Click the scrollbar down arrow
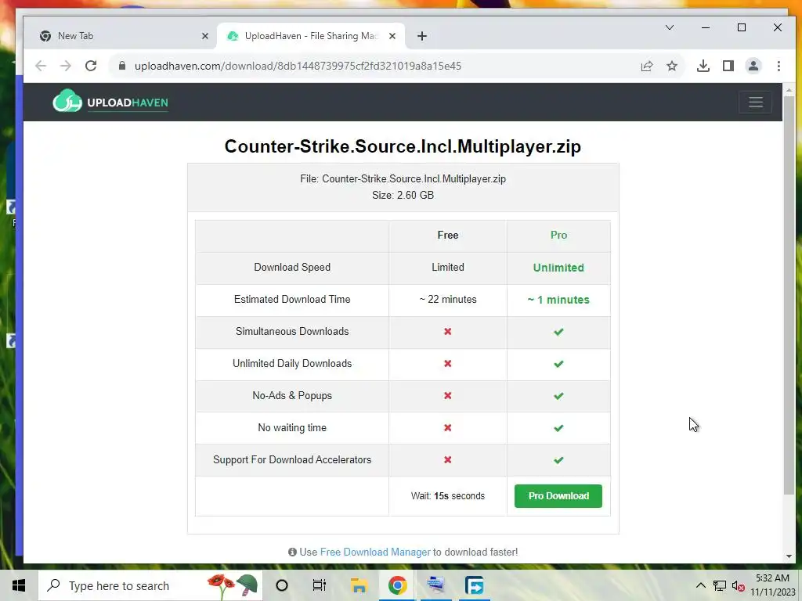Viewport: 802px width, 601px height. 789,556
